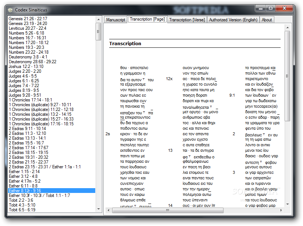Image resolution: width=303 pixels, height=226 pixels.
Task: Switch to Transcription [Verse] tab
Action: 187,20
